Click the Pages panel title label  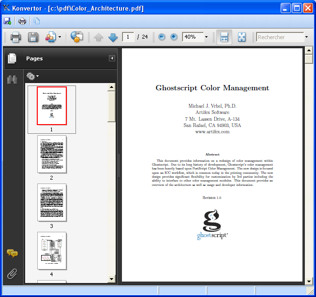tap(34, 58)
